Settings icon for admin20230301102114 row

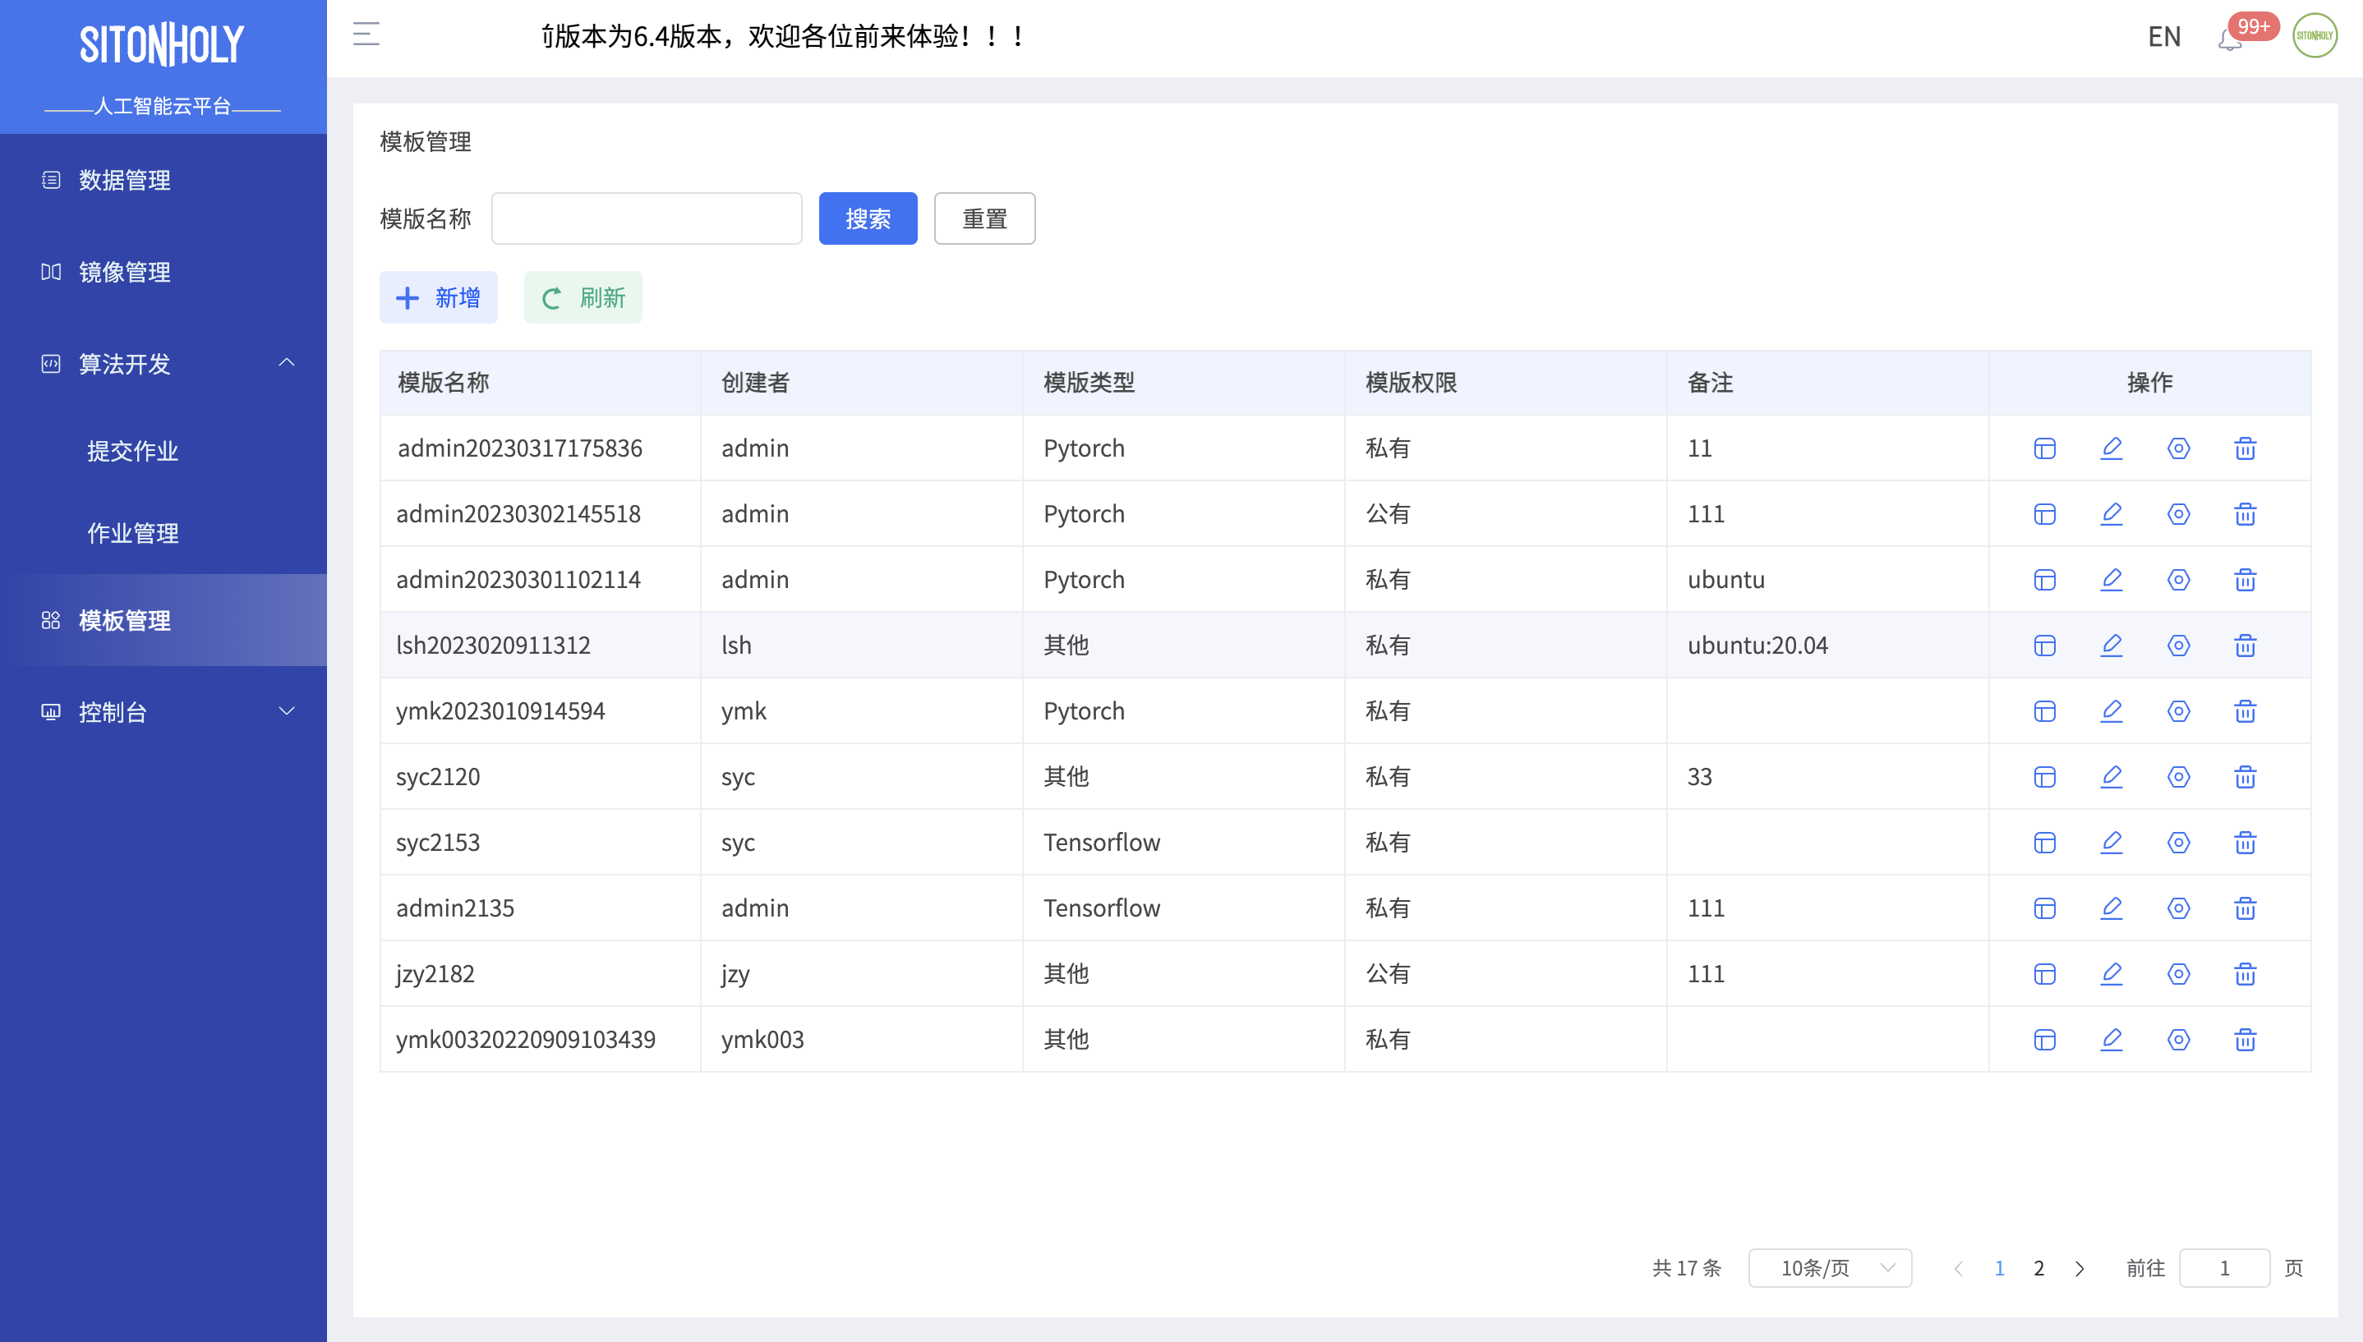click(x=2177, y=579)
